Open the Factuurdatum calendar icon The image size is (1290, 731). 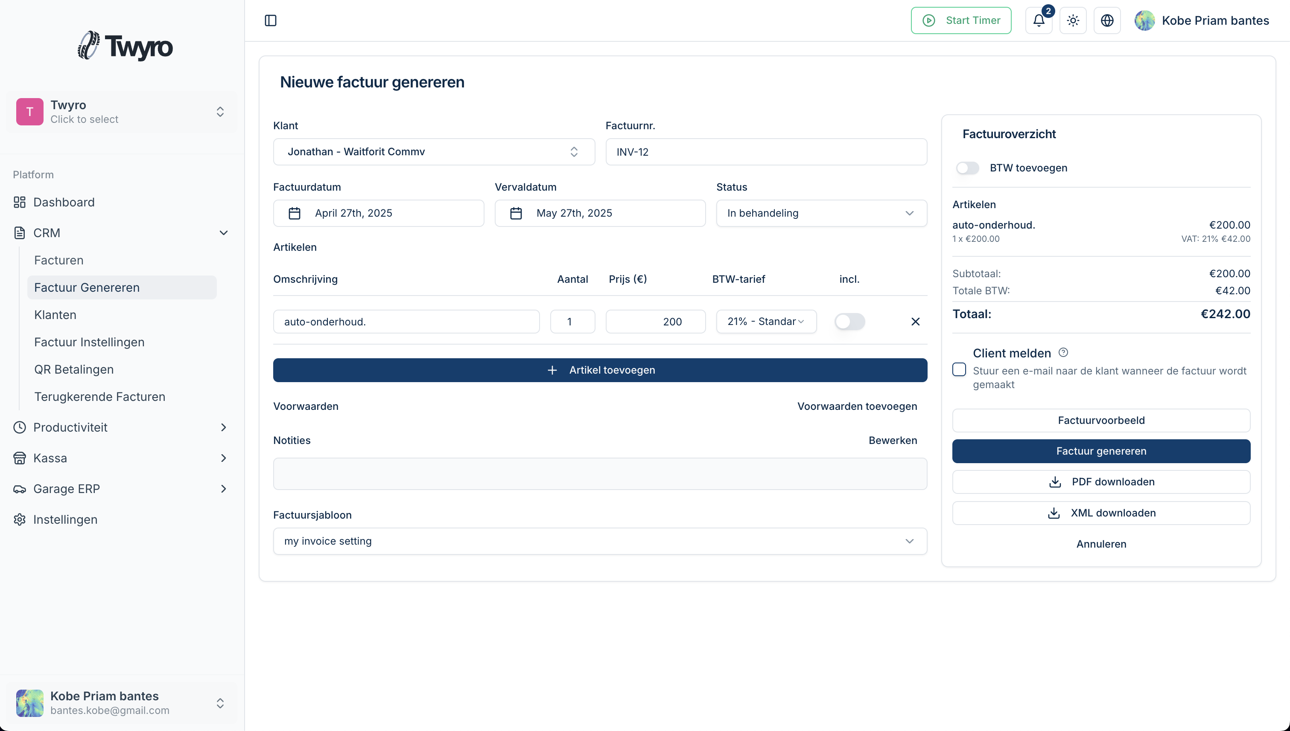295,213
